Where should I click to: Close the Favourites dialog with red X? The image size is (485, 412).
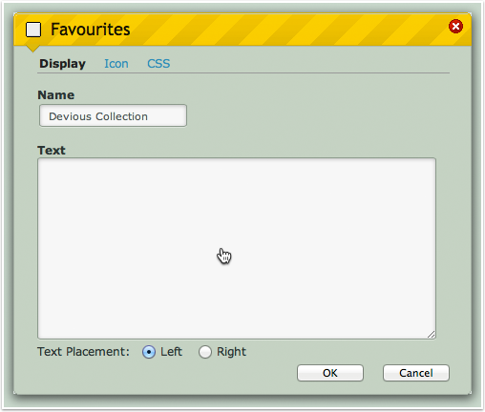[x=455, y=26]
